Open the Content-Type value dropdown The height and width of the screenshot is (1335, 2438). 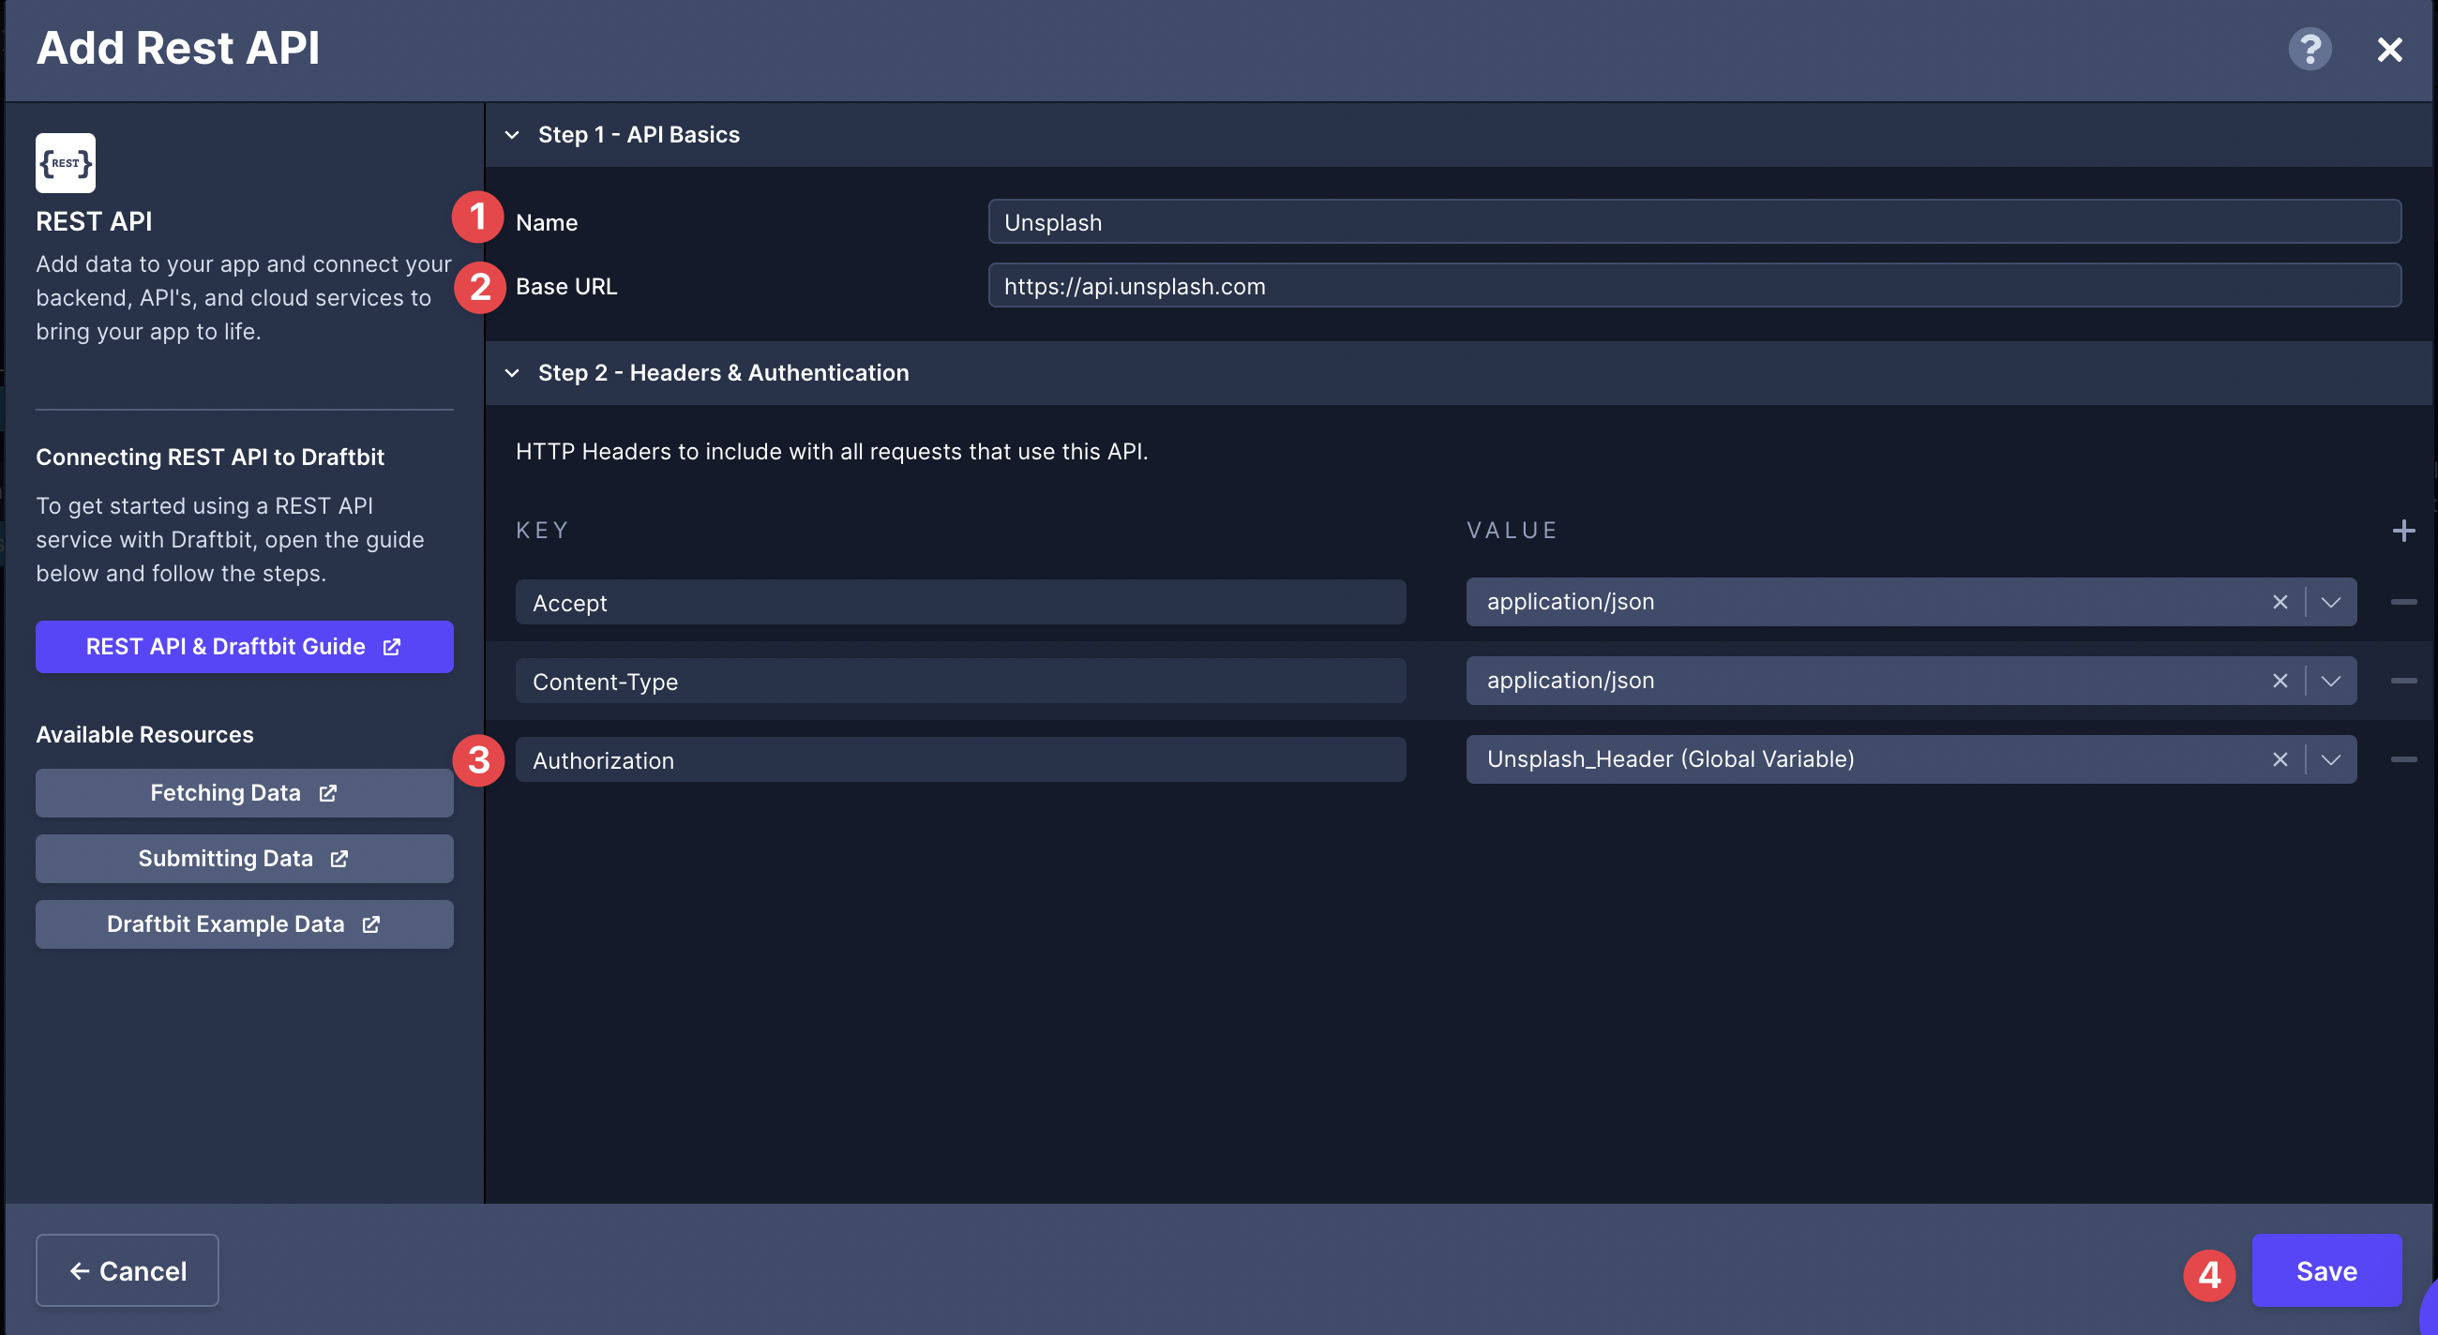pos(2330,681)
